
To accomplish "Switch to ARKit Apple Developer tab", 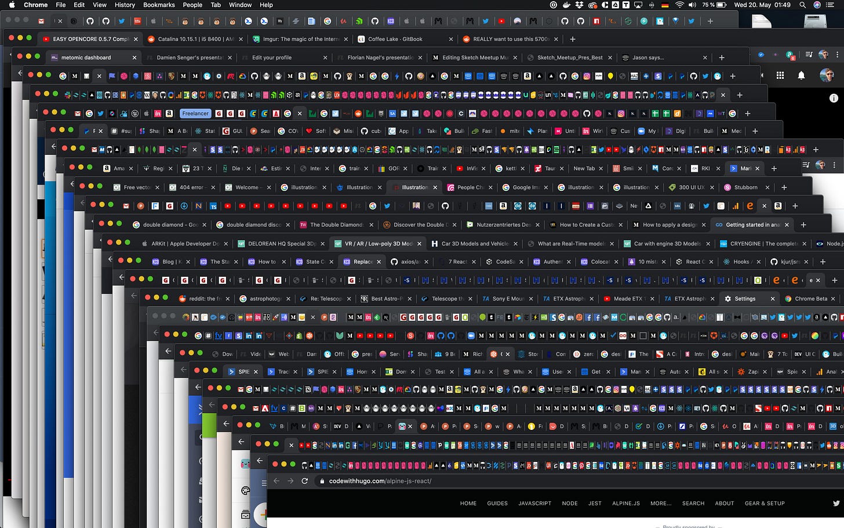I will point(184,243).
